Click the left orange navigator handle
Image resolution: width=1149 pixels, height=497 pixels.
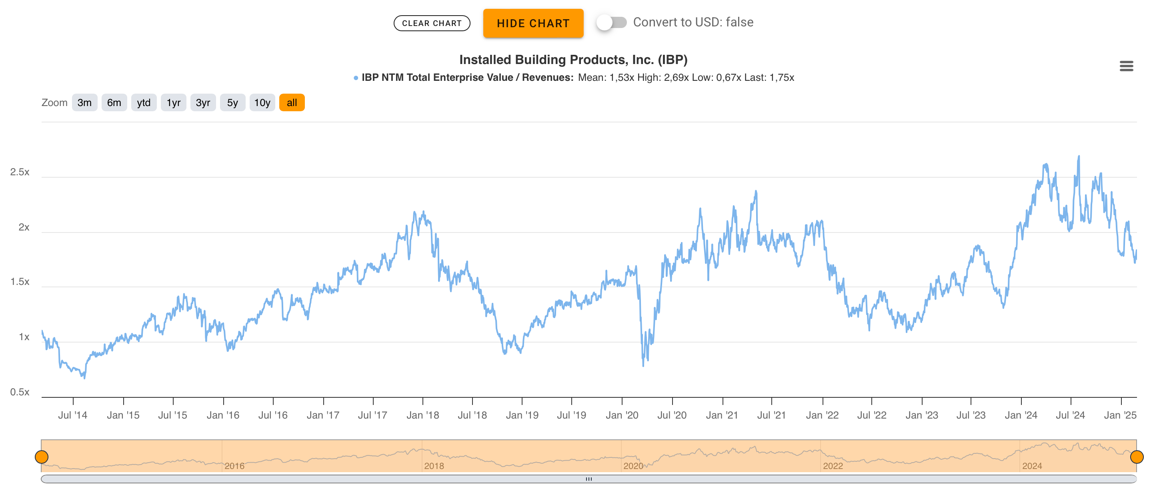click(x=42, y=457)
